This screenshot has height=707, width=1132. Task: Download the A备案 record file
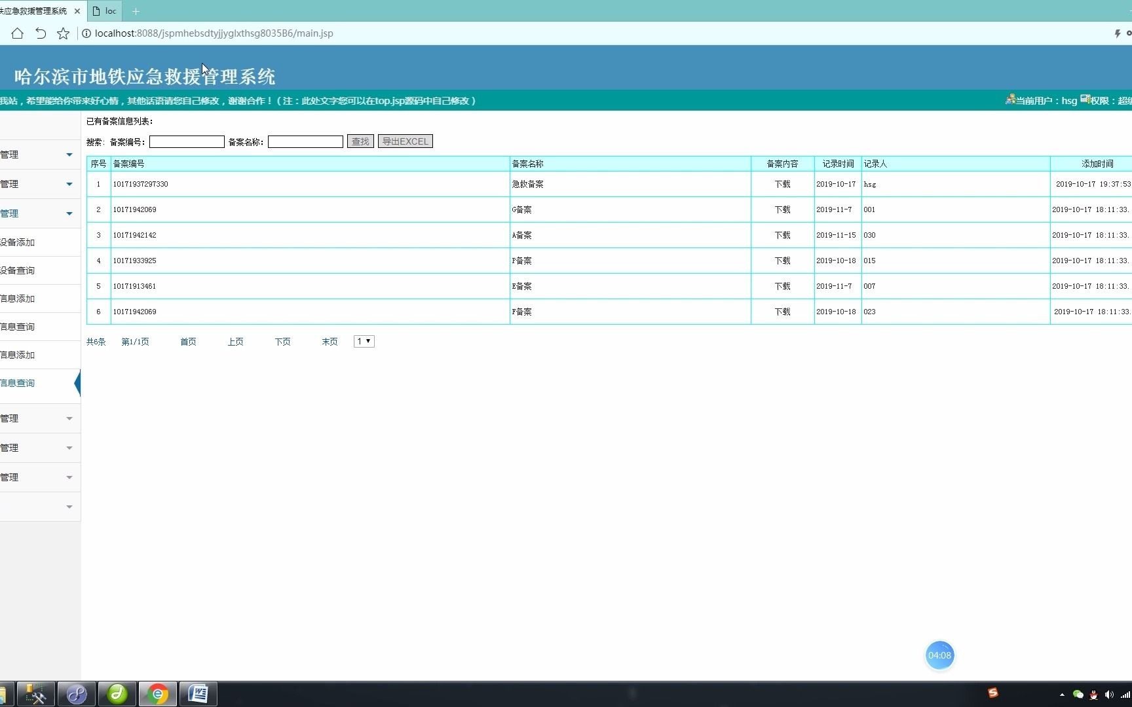tap(782, 236)
